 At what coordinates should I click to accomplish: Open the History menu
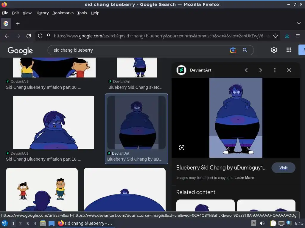pyautogui.click(x=42, y=13)
